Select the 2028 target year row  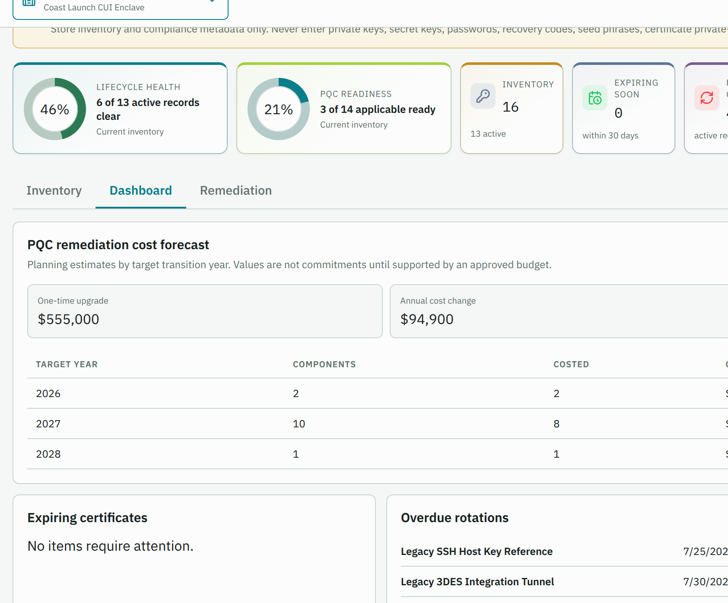click(378, 454)
